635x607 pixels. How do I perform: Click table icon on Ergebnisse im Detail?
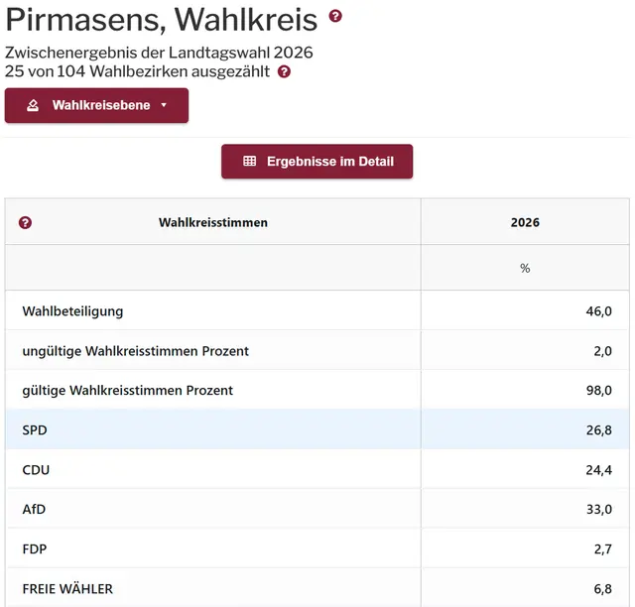[x=250, y=162]
